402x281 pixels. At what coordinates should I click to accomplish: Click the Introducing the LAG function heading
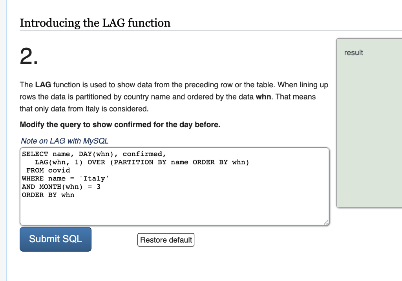pyautogui.click(x=95, y=23)
